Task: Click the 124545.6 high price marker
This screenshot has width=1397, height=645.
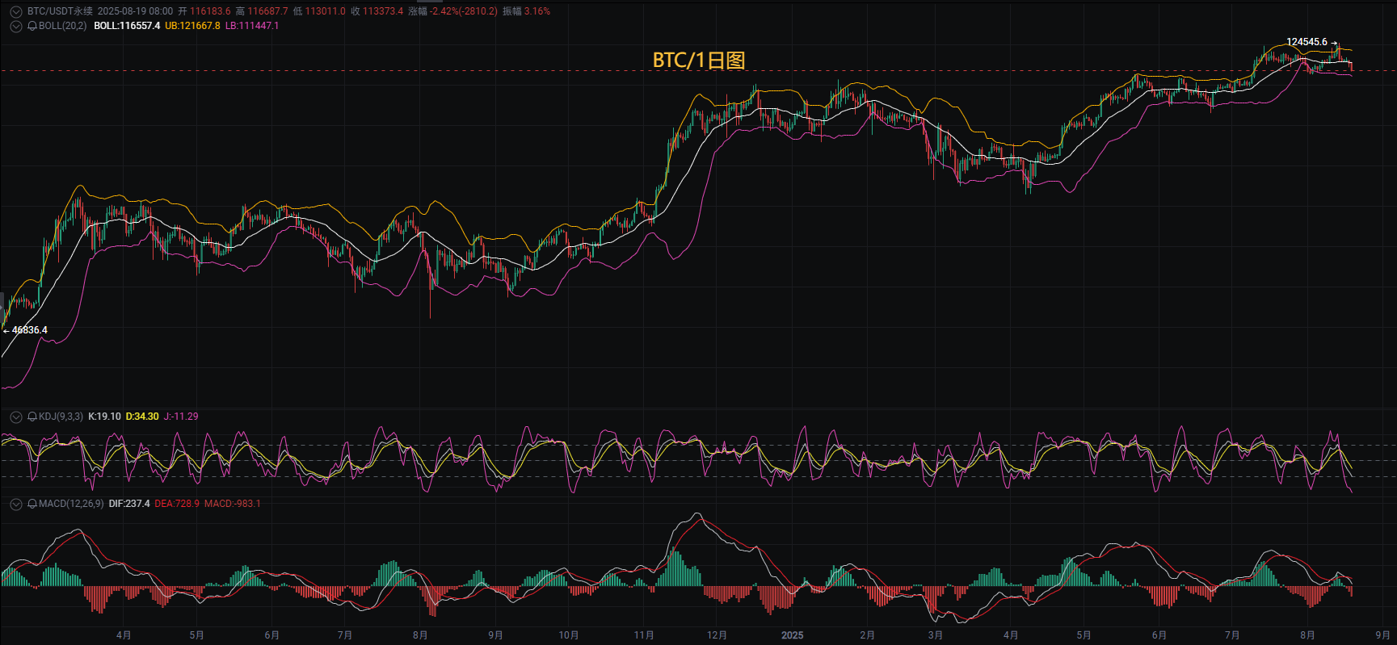Action: [1307, 42]
